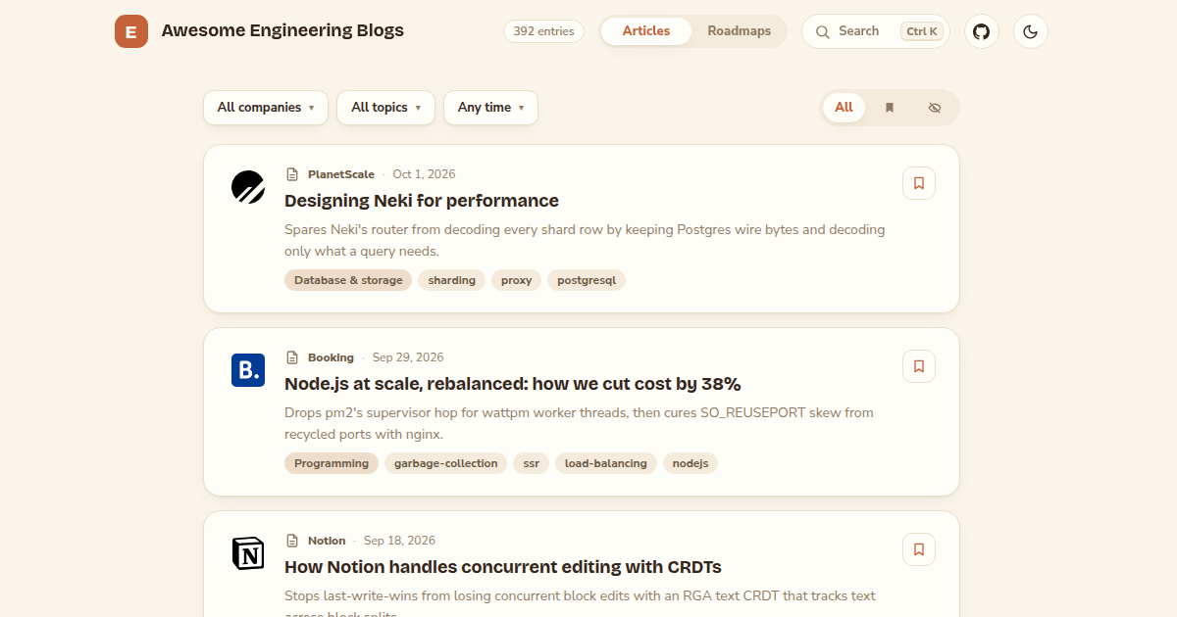Filter by the nodejs tag
The image size is (1177, 617).
tap(691, 463)
